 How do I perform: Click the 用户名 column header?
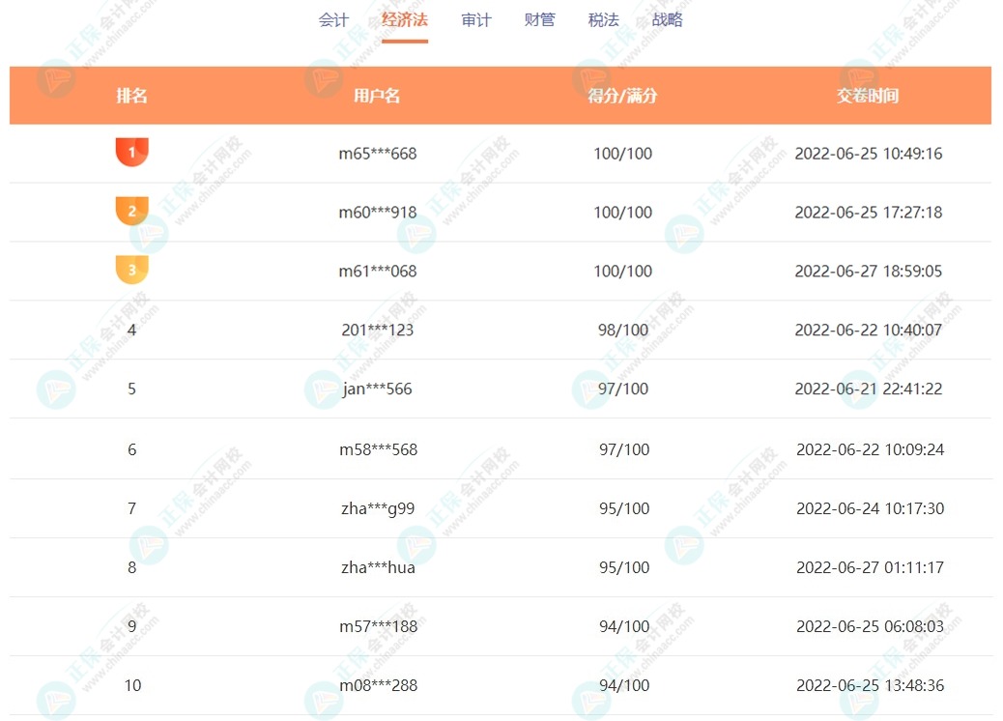[378, 96]
